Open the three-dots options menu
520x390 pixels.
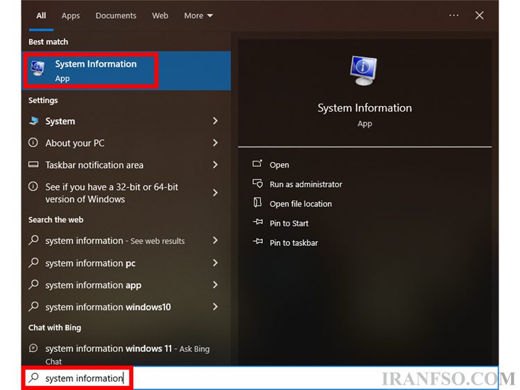453,15
